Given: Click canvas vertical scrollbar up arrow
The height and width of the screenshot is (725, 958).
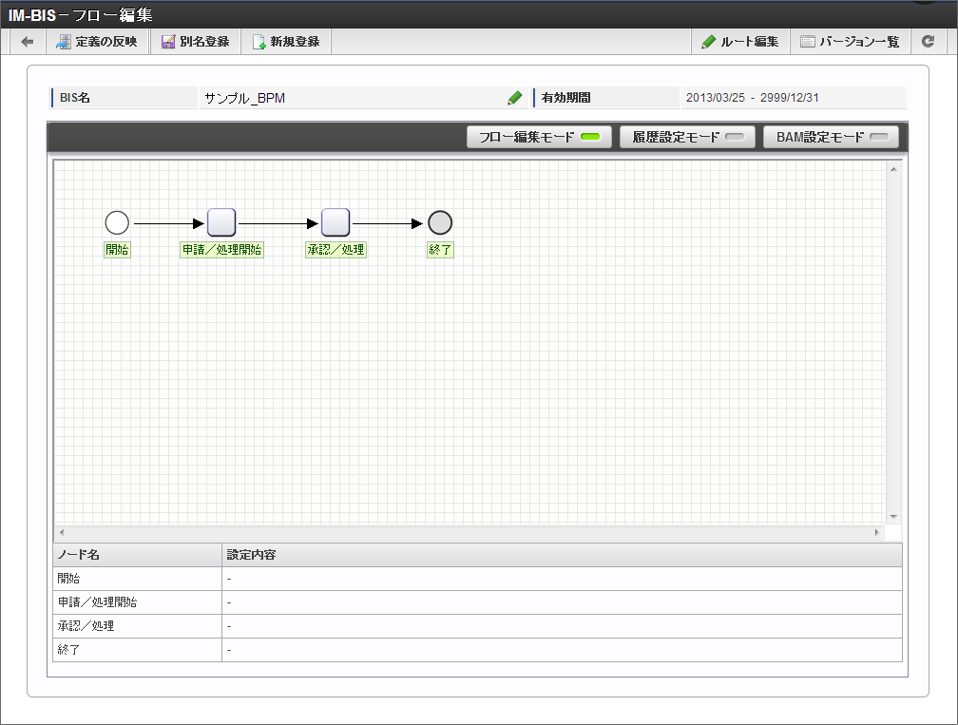Looking at the screenshot, I should (893, 168).
